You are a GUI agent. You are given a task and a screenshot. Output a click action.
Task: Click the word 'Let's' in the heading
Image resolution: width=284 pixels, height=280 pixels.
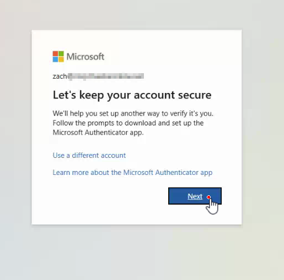tap(65, 95)
